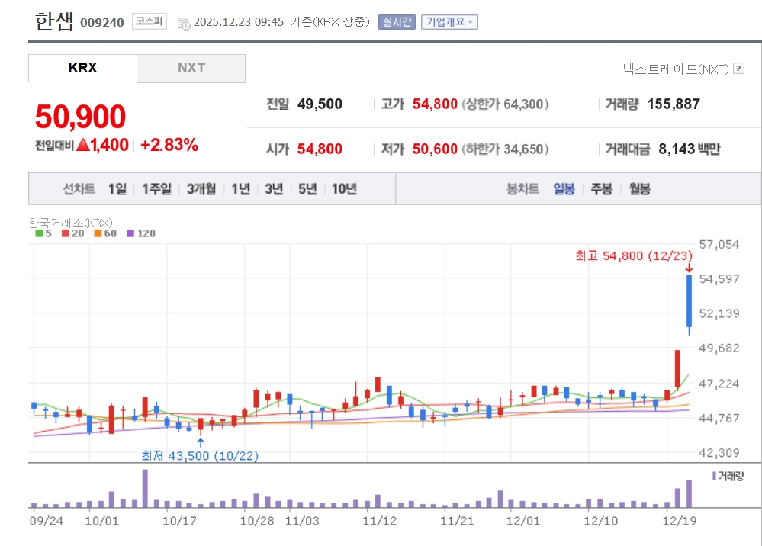Click the clock icon beside the date

coord(184,23)
